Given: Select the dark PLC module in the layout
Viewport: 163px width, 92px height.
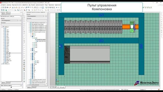Looking at the screenshot, I should pyautogui.click(x=67, y=55).
